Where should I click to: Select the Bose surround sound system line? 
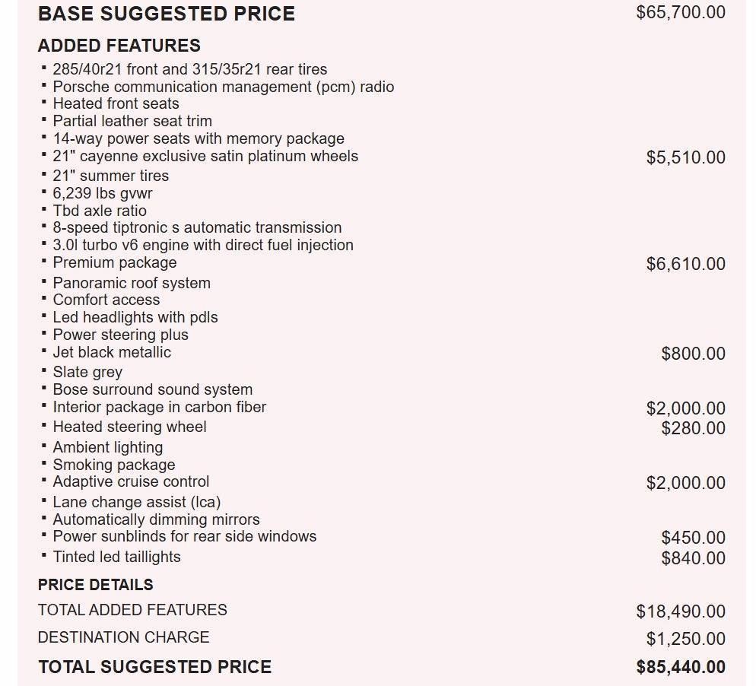point(152,389)
